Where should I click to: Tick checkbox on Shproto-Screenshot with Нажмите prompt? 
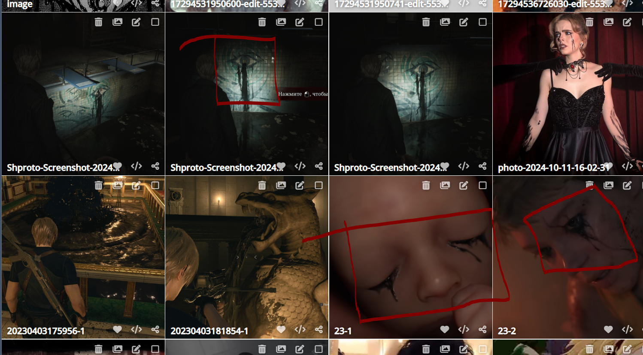pos(318,22)
